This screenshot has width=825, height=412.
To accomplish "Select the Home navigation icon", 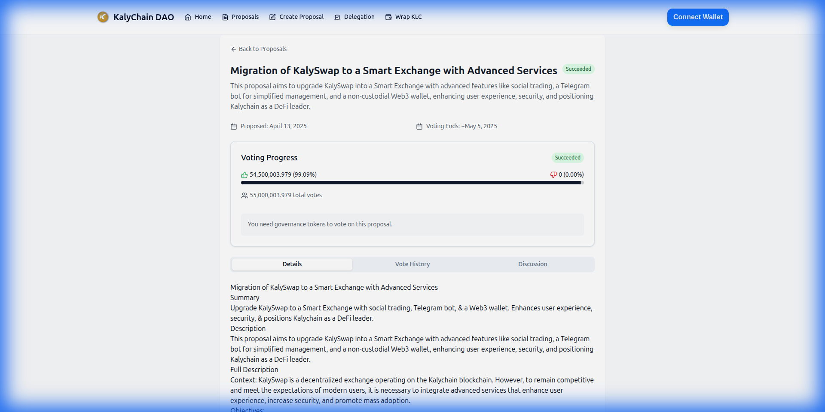I will click(188, 17).
